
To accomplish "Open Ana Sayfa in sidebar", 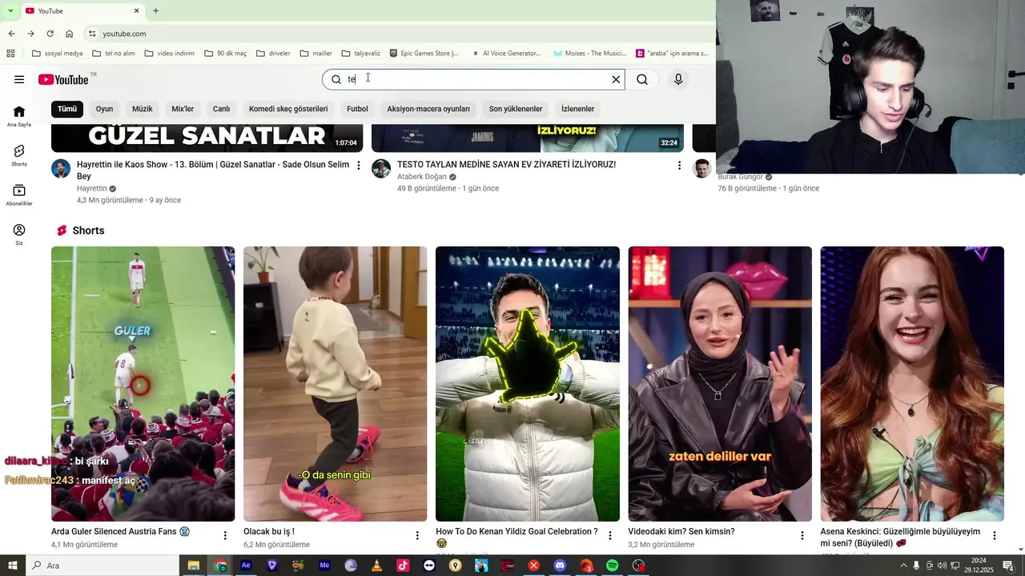I will tap(19, 116).
